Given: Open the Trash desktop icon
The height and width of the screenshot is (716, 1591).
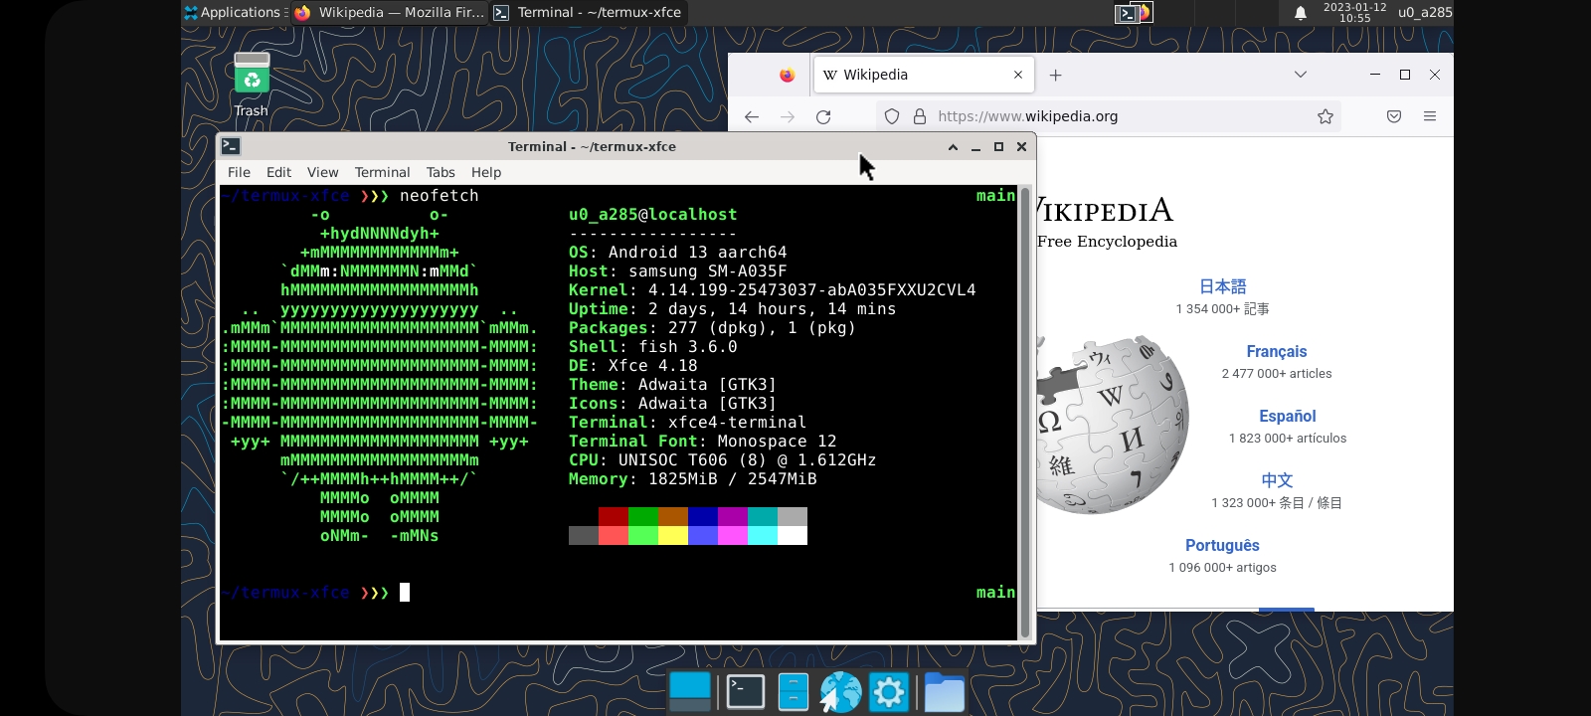Looking at the screenshot, I should coord(252,85).
